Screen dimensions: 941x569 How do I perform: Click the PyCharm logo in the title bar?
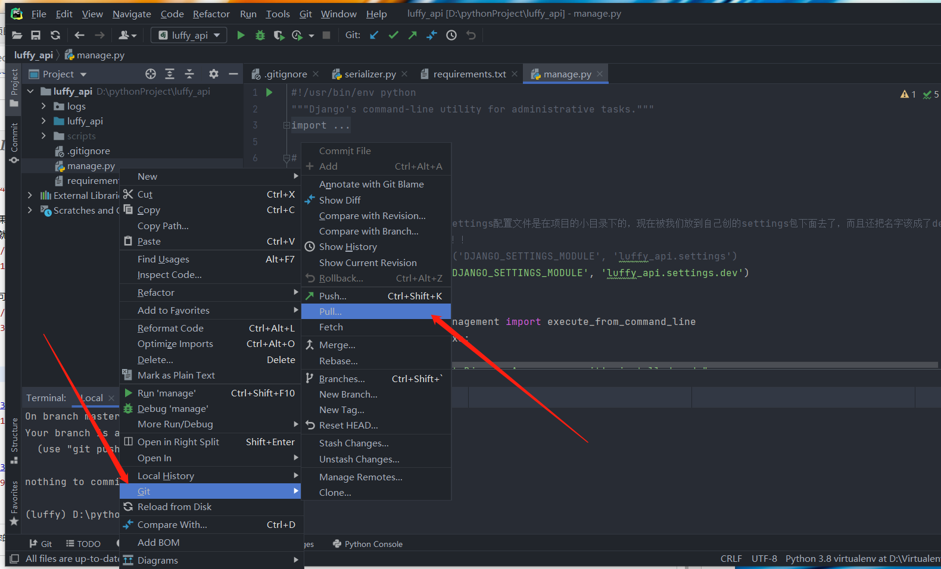pyautogui.click(x=17, y=13)
